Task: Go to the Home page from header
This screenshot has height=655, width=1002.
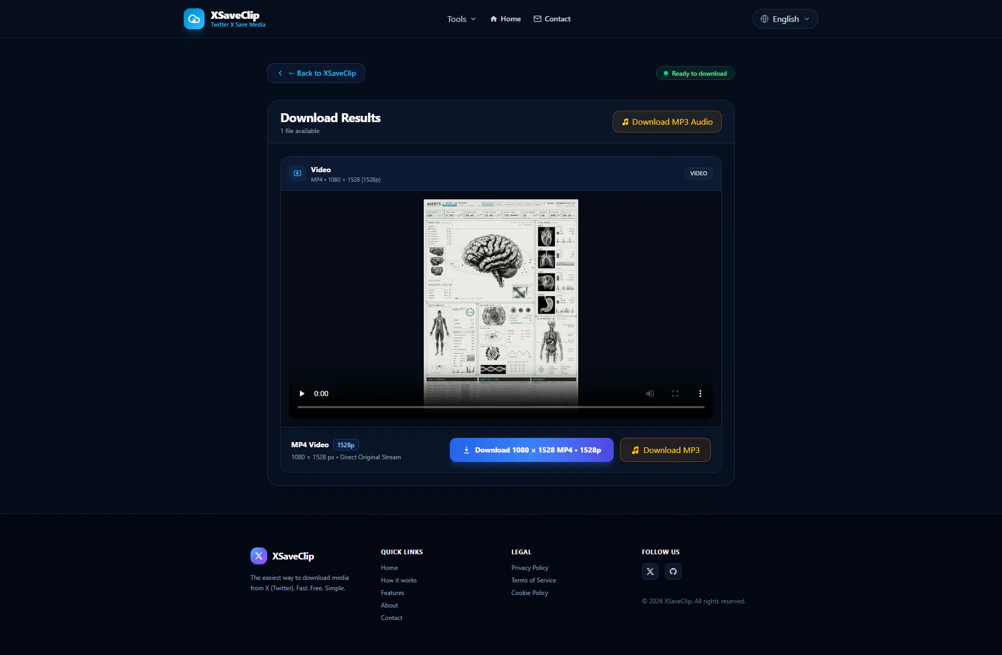Action: [505, 19]
